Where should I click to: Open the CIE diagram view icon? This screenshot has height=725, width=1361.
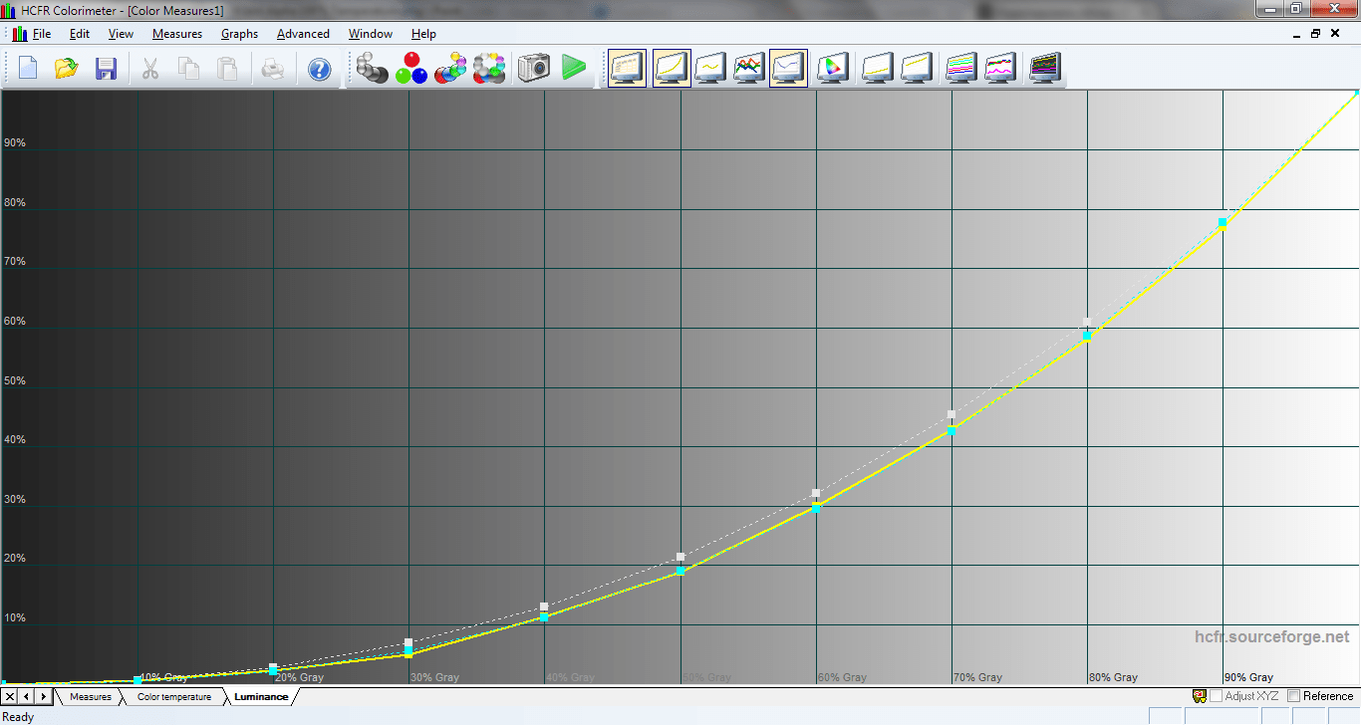830,68
